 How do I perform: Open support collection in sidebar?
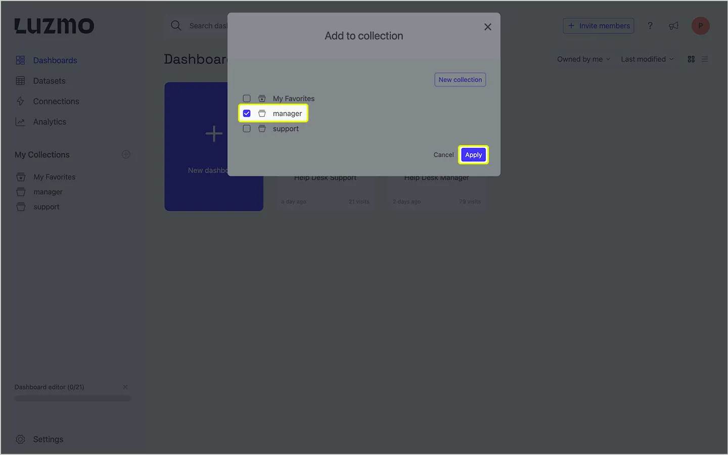click(47, 207)
